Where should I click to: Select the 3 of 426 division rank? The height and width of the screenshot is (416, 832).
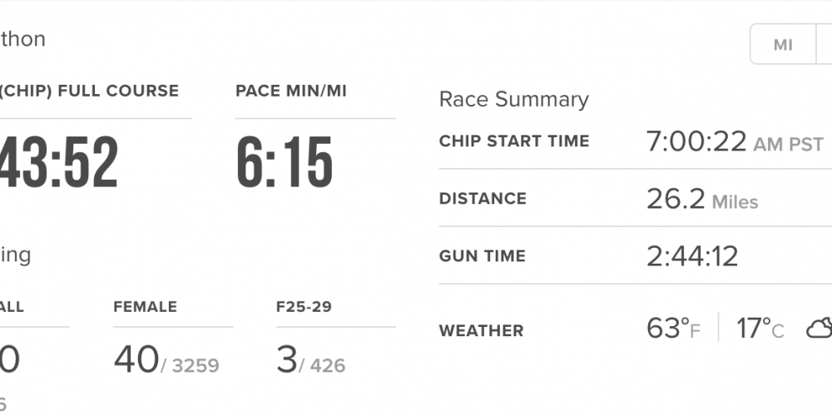(x=310, y=360)
